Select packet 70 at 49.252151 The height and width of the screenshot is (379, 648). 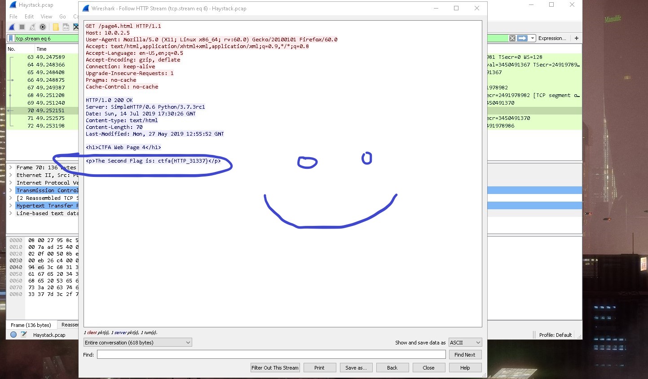[x=43, y=110]
